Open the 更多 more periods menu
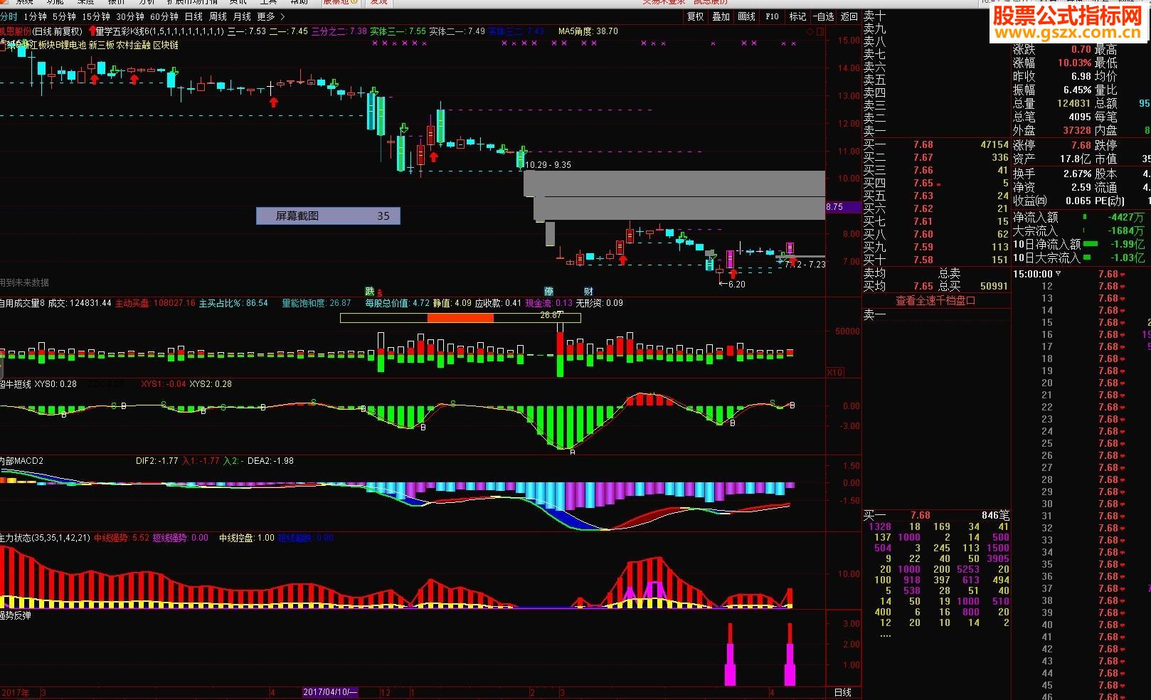 click(266, 16)
